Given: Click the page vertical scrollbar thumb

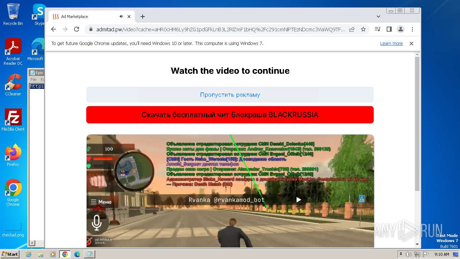Looking at the screenshot, I should tap(417, 124).
